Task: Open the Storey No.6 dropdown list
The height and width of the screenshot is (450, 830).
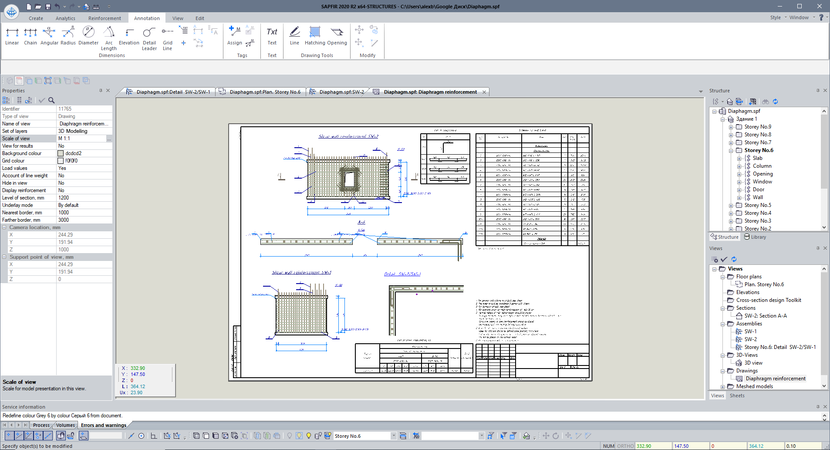Action: click(x=394, y=436)
